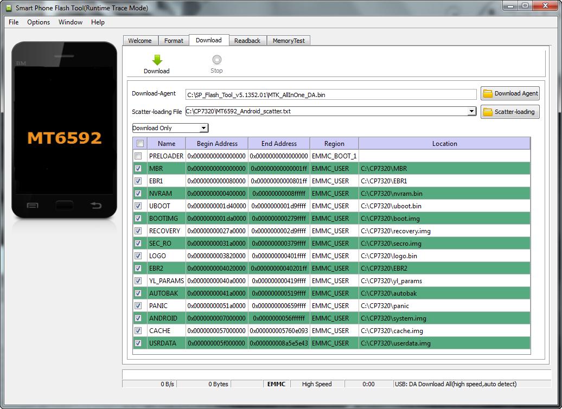The image size is (562, 409).
Task: Click High Speed status bar entry
Action: (x=317, y=384)
